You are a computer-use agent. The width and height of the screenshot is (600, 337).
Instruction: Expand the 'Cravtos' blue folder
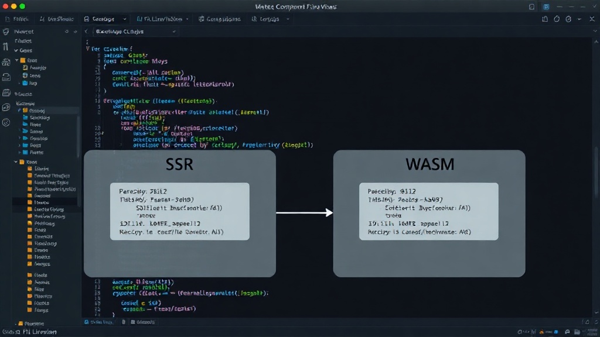coord(19,138)
